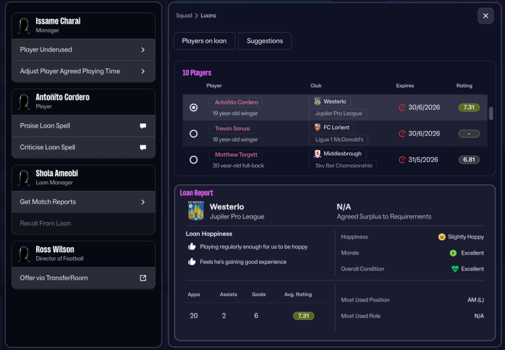Click green Morale Excellent arrow icon
505x350 pixels.
click(x=453, y=253)
